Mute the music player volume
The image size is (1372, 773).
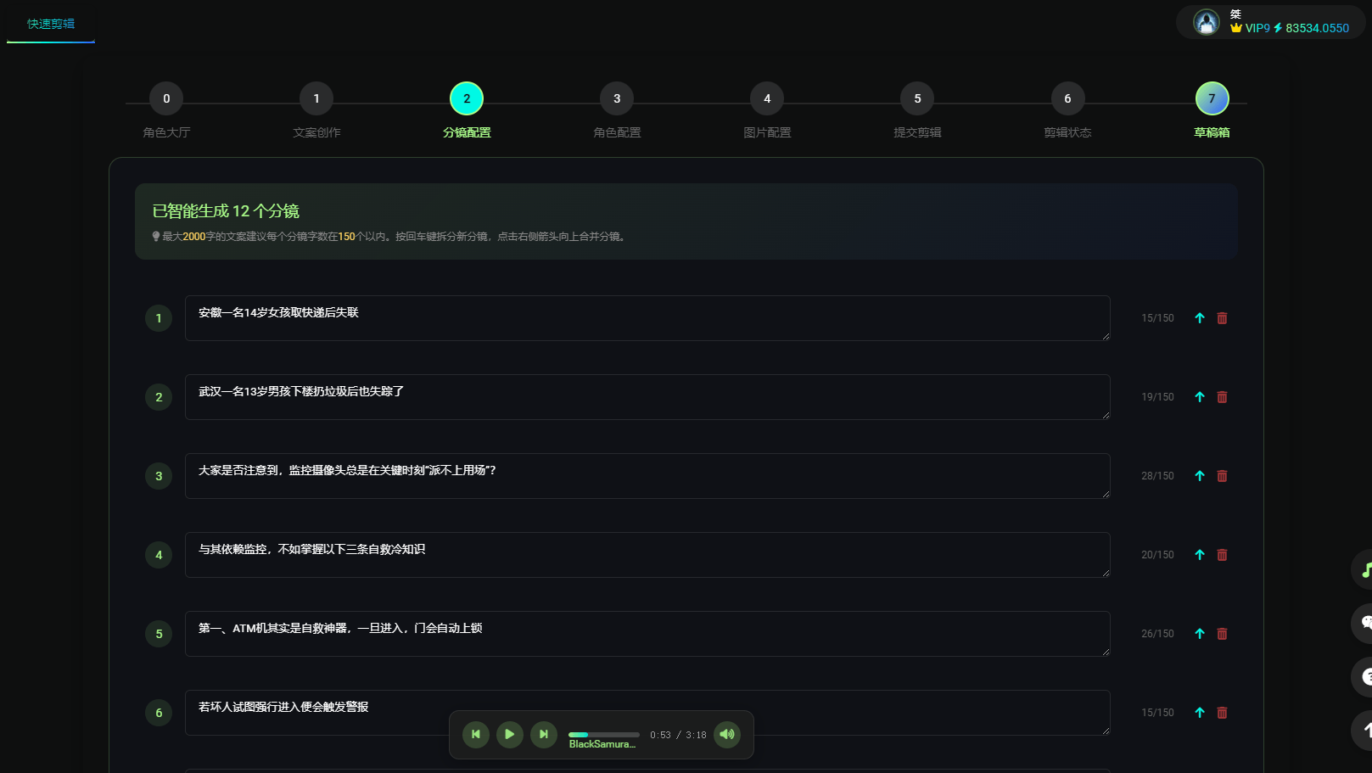coord(727,735)
